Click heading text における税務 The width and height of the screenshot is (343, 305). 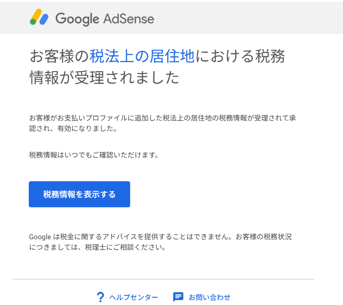click(x=240, y=56)
